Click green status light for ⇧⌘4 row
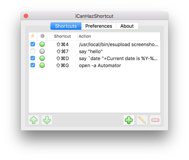This screenshot has width=189, height=160. [x=42, y=44]
